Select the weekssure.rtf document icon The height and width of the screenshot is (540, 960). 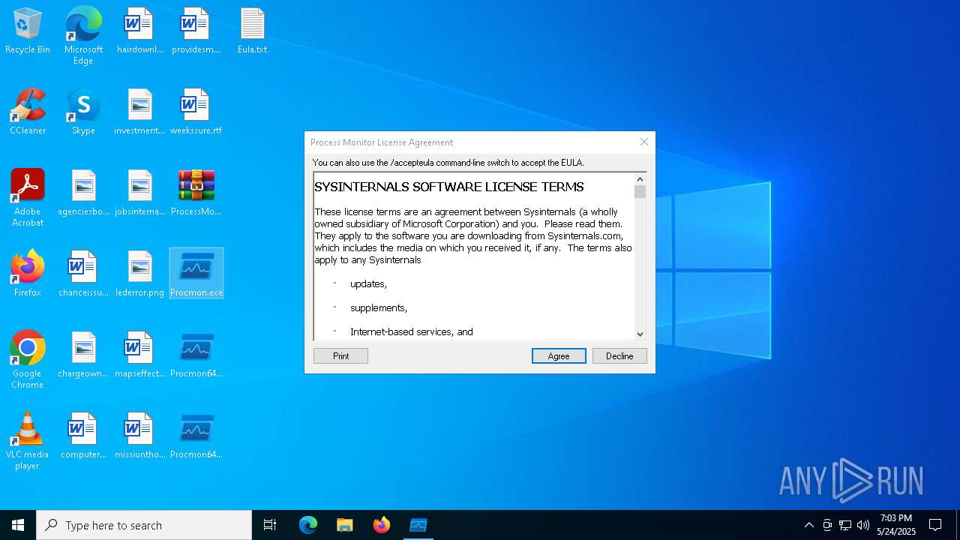point(196,112)
